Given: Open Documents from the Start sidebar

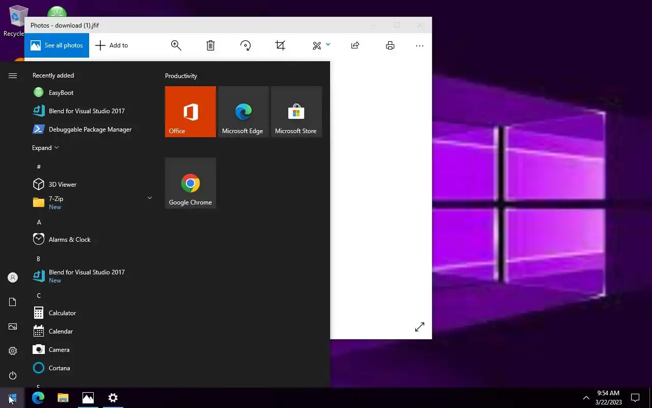Looking at the screenshot, I should tap(13, 302).
